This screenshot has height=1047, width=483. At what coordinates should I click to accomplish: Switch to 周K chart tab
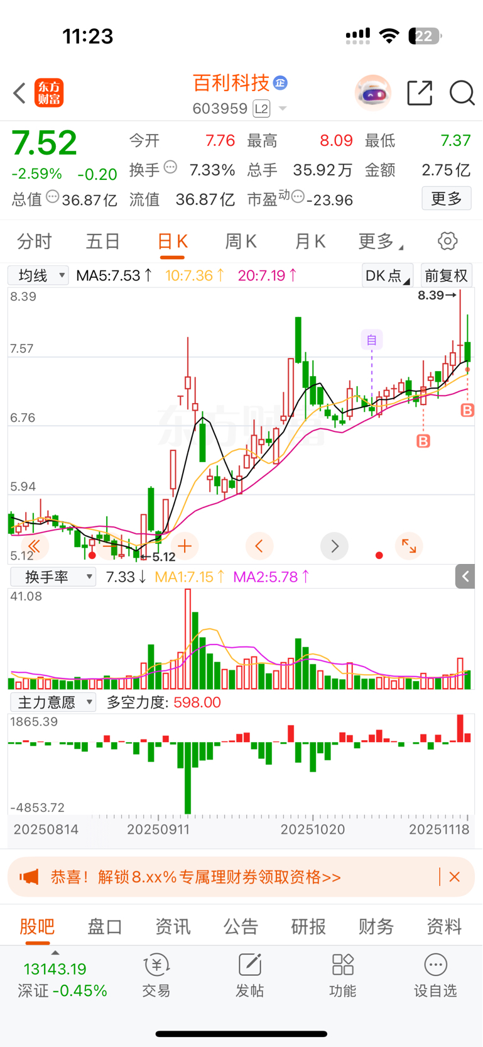(241, 241)
